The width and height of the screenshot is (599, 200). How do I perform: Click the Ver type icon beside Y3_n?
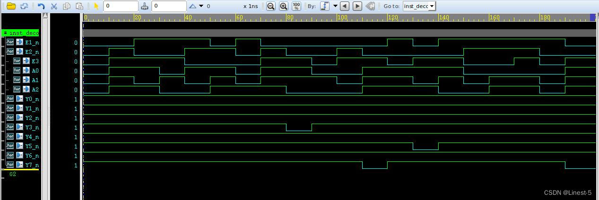tap(10, 127)
